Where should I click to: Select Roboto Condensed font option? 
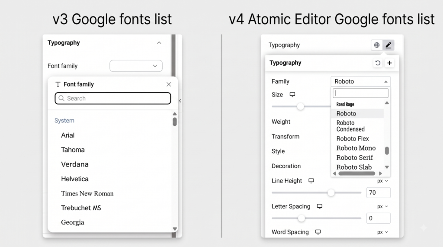coord(350,126)
